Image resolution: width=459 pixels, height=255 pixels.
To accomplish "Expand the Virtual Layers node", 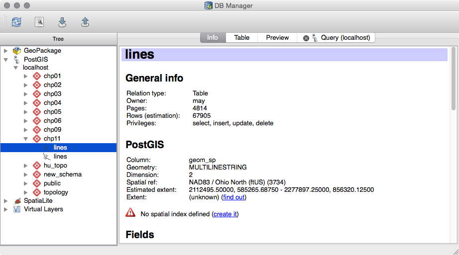I will [5, 209].
